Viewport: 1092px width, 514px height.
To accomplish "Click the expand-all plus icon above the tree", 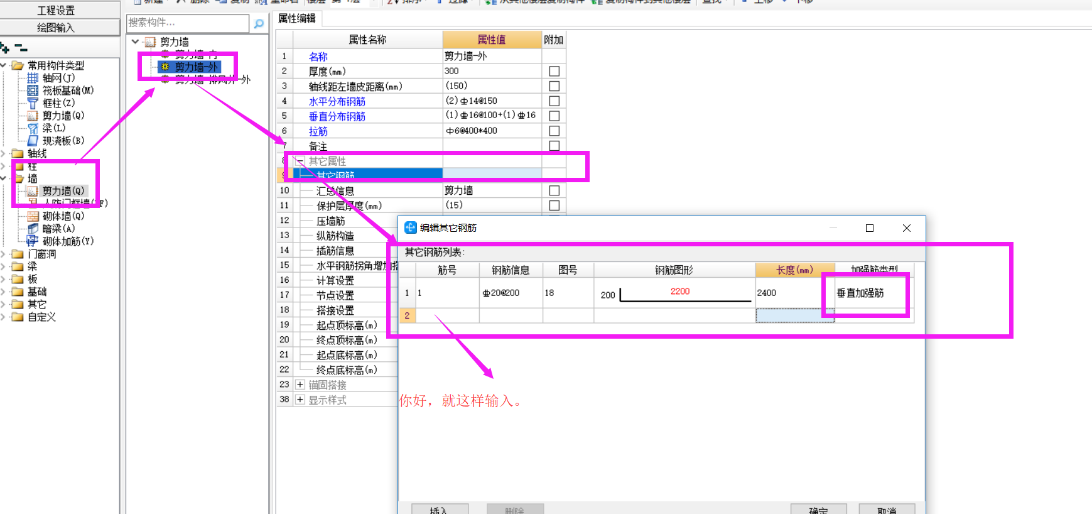I will [5, 48].
